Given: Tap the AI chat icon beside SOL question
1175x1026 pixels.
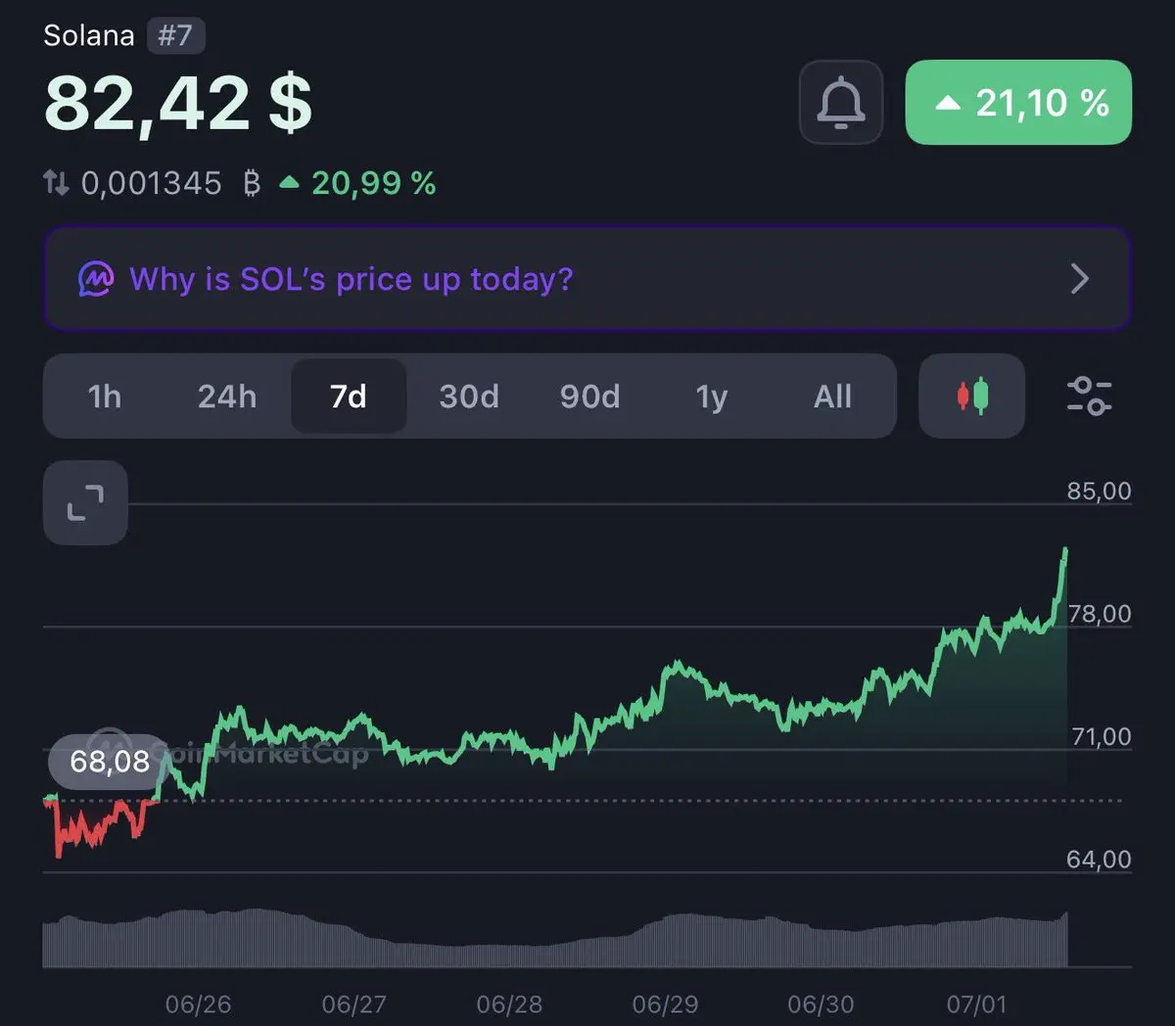Looking at the screenshot, I should pos(96,279).
